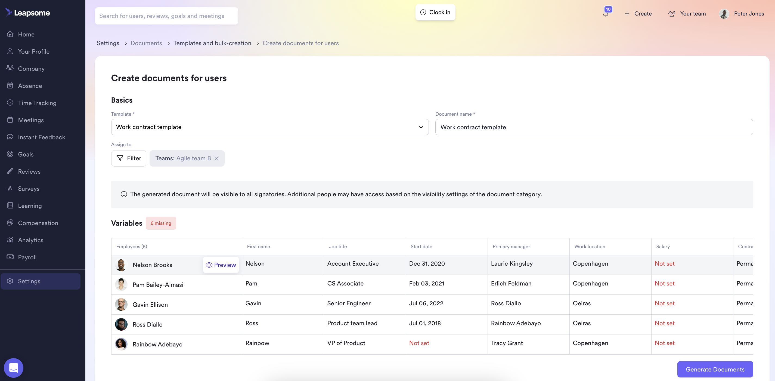
Task: Remove the Agile team B filter chip
Action: pyautogui.click(x=217, y=158)
